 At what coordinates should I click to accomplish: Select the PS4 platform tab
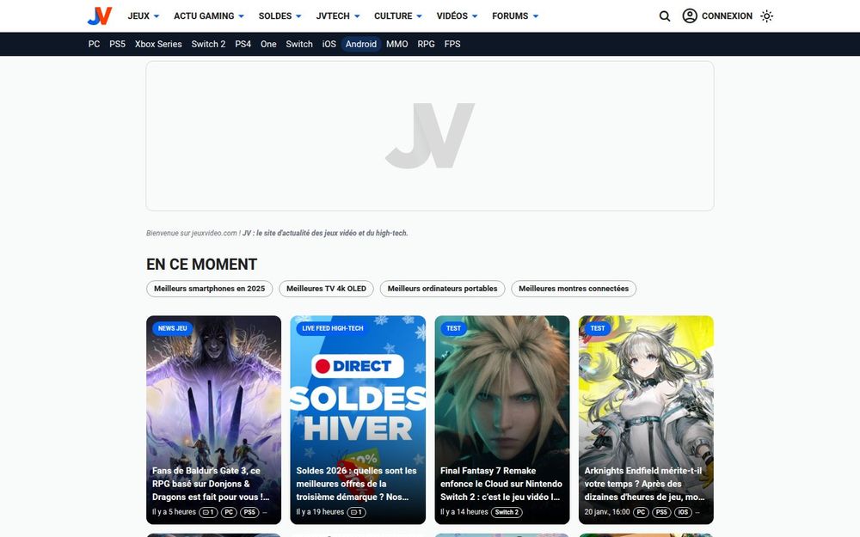point(243,44)
